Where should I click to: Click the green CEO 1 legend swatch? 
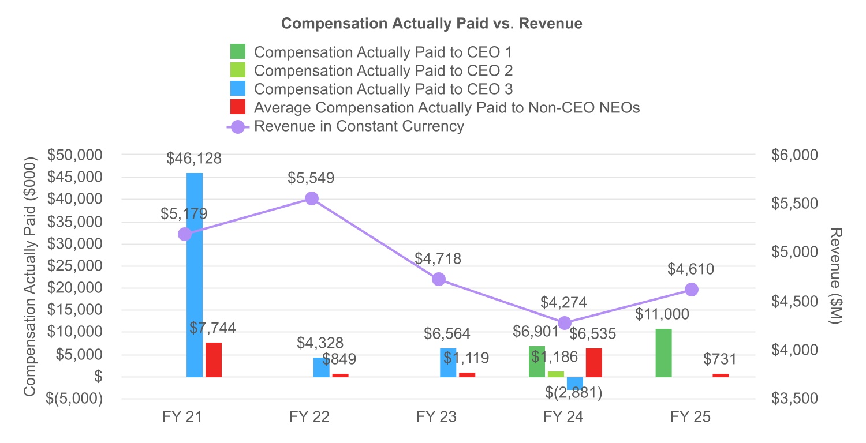point(238,52)
